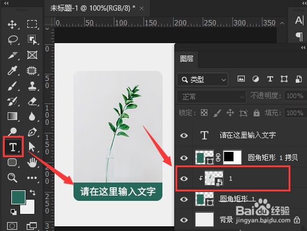Reset to default black and white colors
The height and width of the screenshot is (231, 307).
[14, 212]
